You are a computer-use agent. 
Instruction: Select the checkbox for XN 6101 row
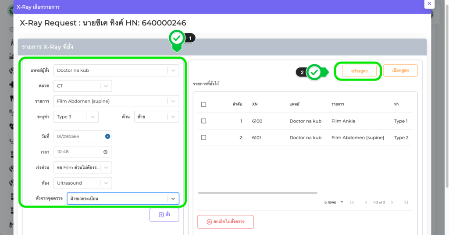(203, 137)
